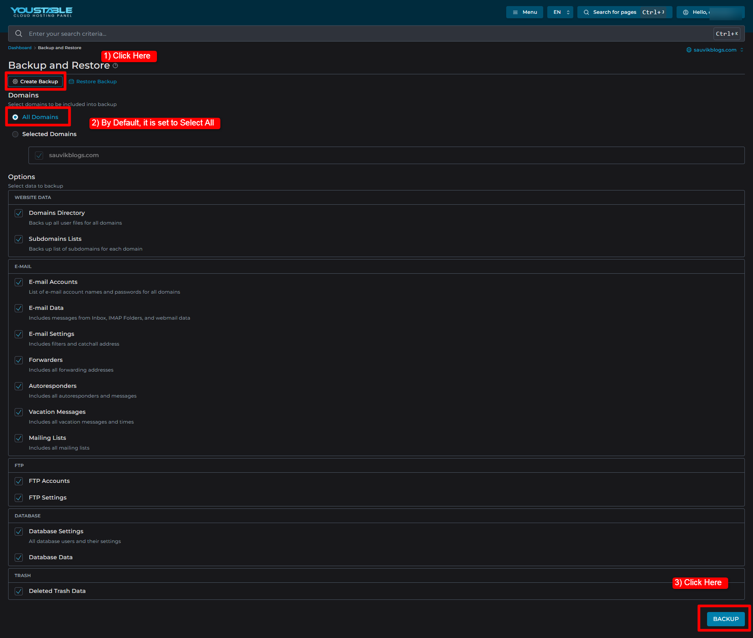Disable the Forwarders checkbox
753x638 pixels.
pos(19,360)
